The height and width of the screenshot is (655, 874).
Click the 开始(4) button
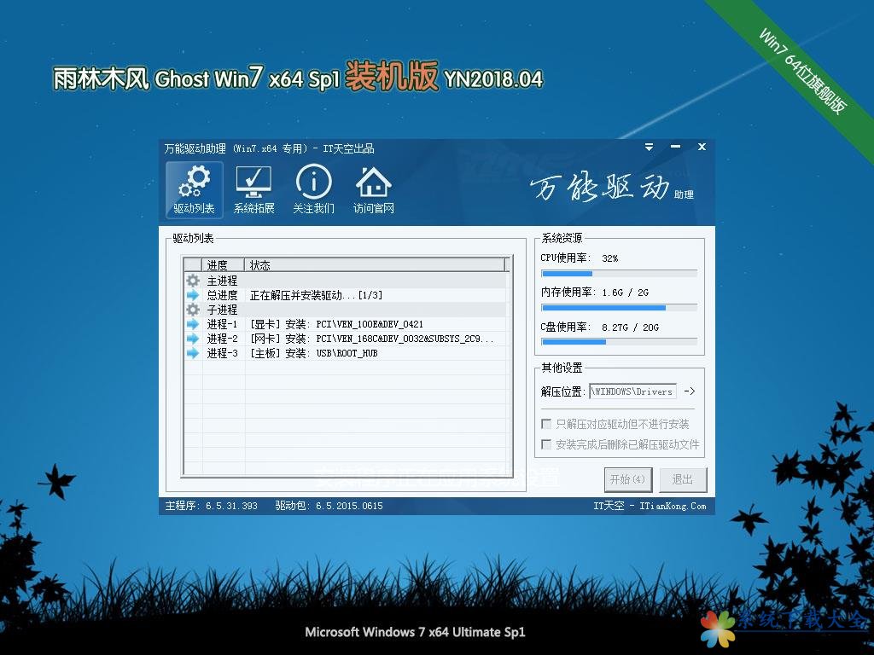coord(627,479)
